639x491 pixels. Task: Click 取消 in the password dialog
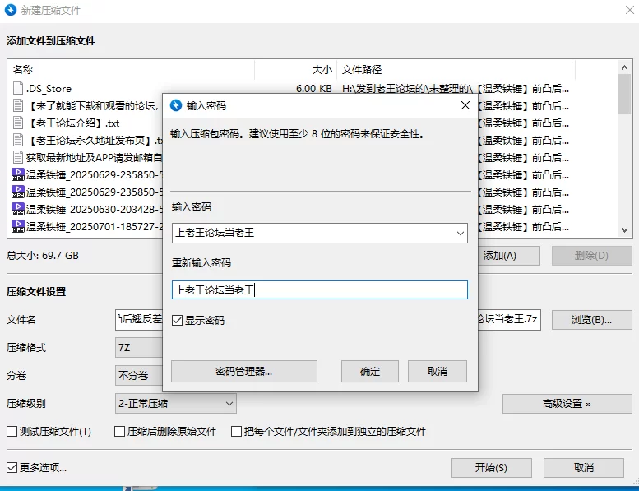click(438, 371)
